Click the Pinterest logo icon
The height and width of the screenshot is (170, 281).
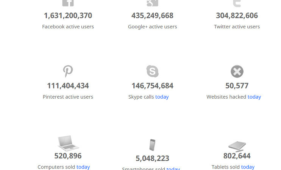pyautogui.click(x=68, y=71)
